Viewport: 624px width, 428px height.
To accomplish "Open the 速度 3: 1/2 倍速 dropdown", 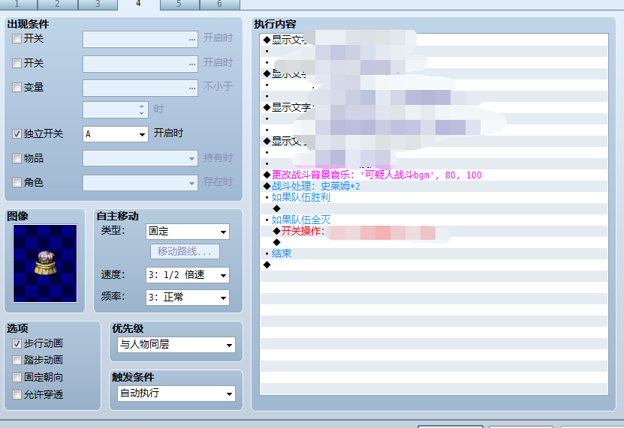I will point(188,275).
